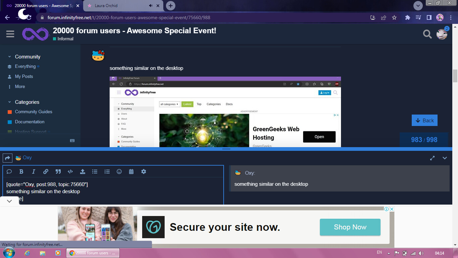Open the user avatar with notification badge
The image size is (458, 258).
[442, 34]
